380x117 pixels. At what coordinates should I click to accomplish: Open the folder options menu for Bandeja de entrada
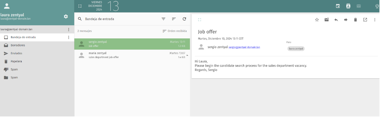[x=69, y=37]
